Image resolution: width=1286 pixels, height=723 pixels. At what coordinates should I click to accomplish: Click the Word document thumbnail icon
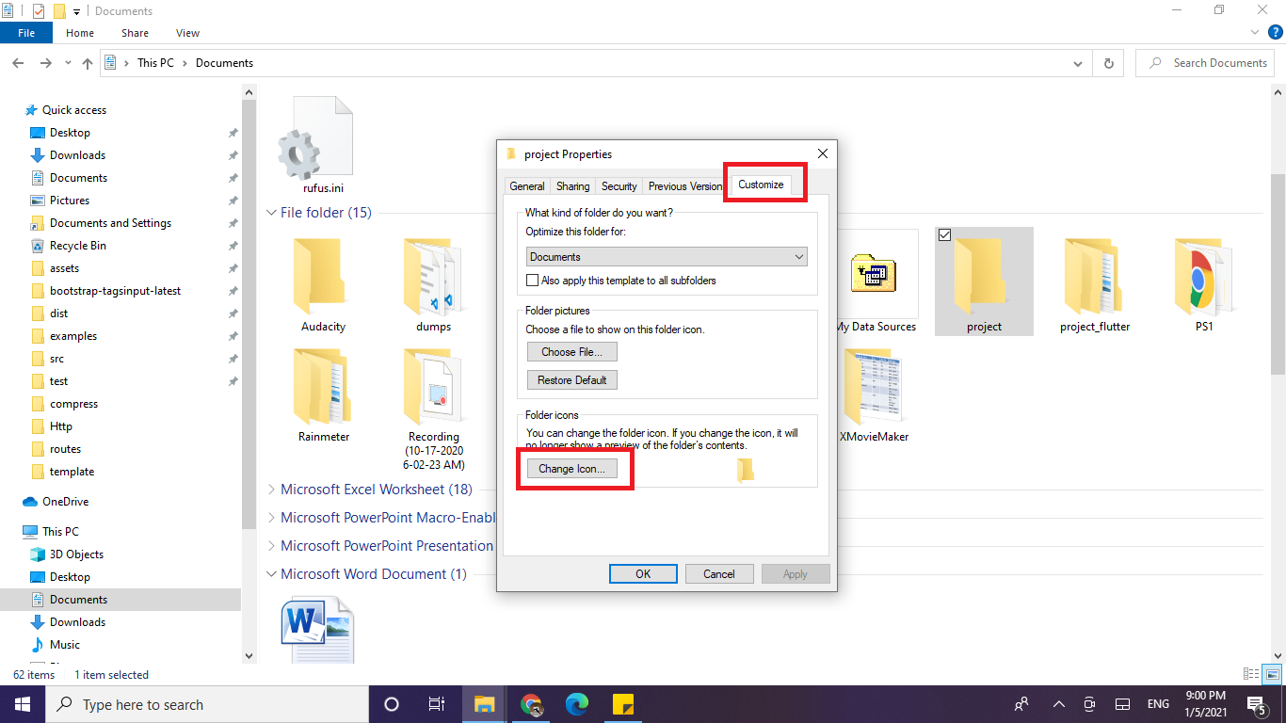click(317, 629)
